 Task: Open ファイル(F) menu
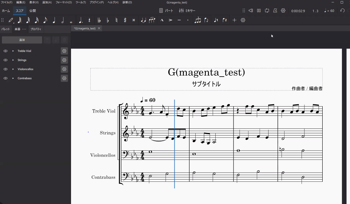[6, 2]
